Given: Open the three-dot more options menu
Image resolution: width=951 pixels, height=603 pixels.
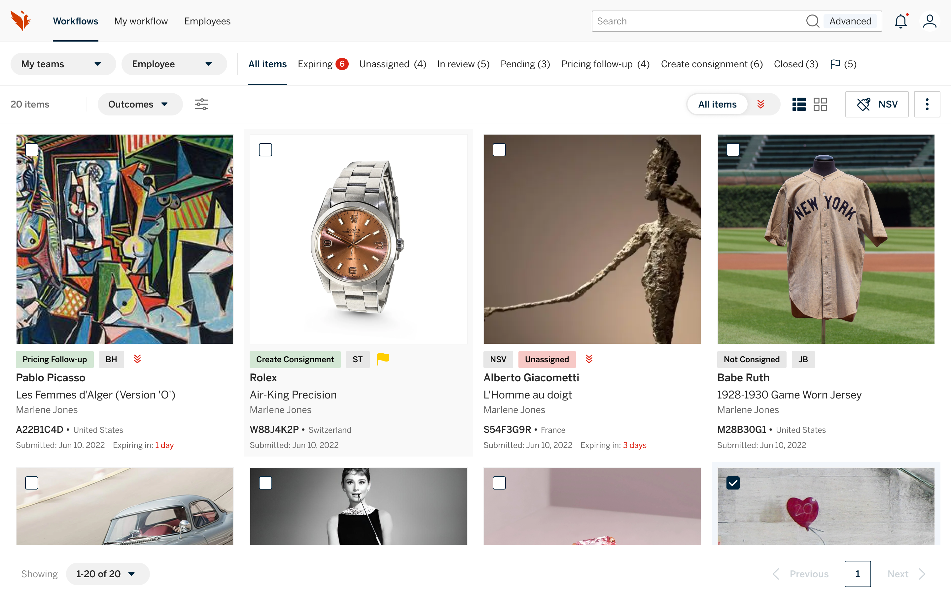Looking at the screenshot, I should click(927, 104).
